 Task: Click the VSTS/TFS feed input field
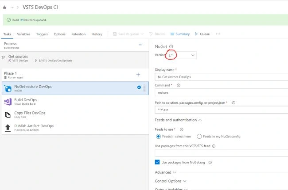tap(222, 153)
